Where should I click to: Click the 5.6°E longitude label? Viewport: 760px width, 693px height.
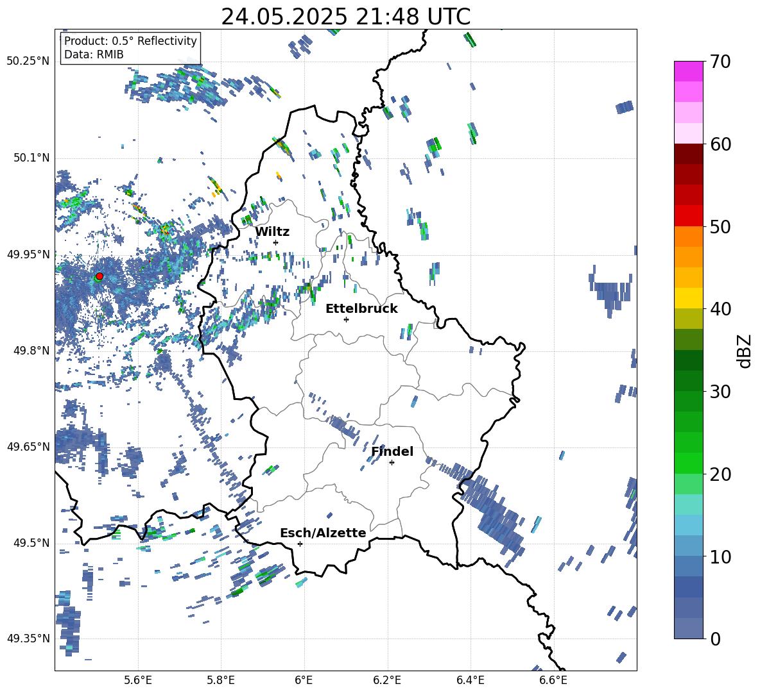pyautogui.click(x=138, y=680)
